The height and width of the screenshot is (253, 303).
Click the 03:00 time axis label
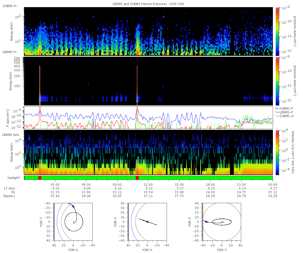55,185
